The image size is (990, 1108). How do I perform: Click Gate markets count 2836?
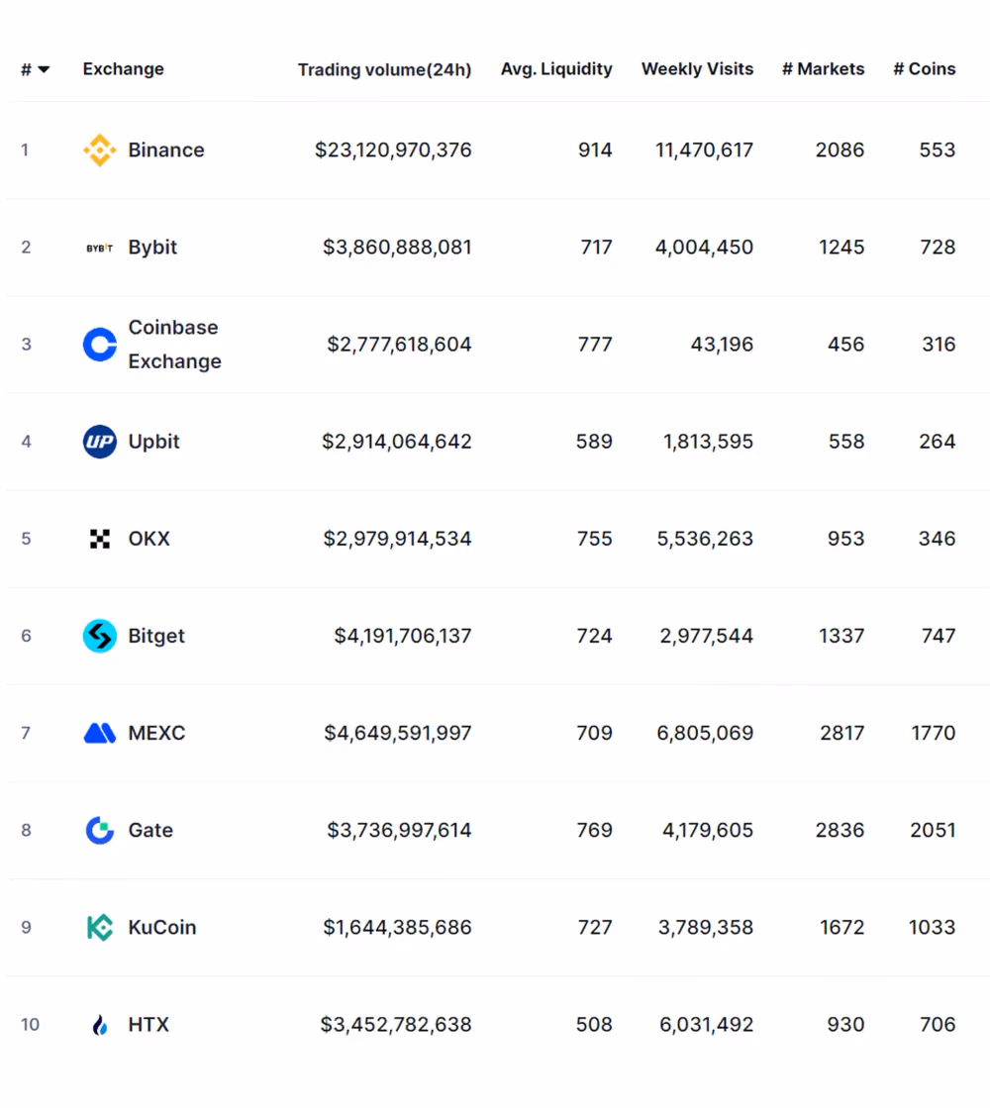point(841,831)
